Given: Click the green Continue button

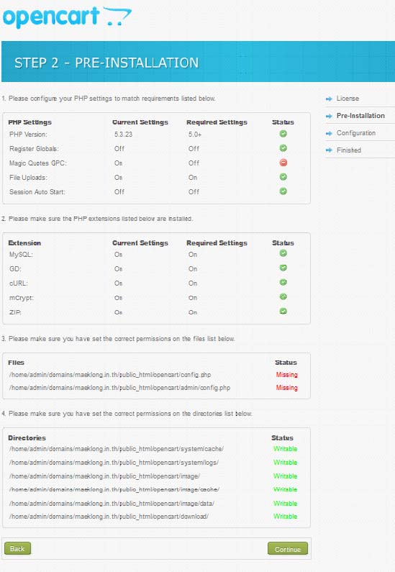Looking at the screenshot, I should click(288, 549).
